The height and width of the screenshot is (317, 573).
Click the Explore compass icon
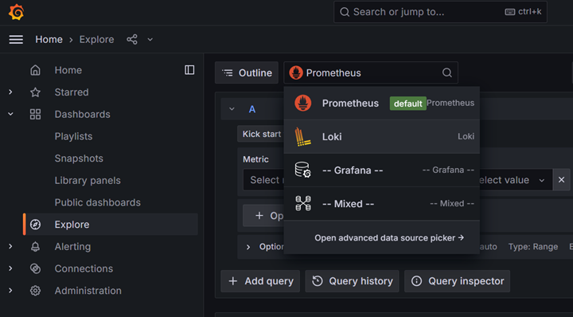36,225
